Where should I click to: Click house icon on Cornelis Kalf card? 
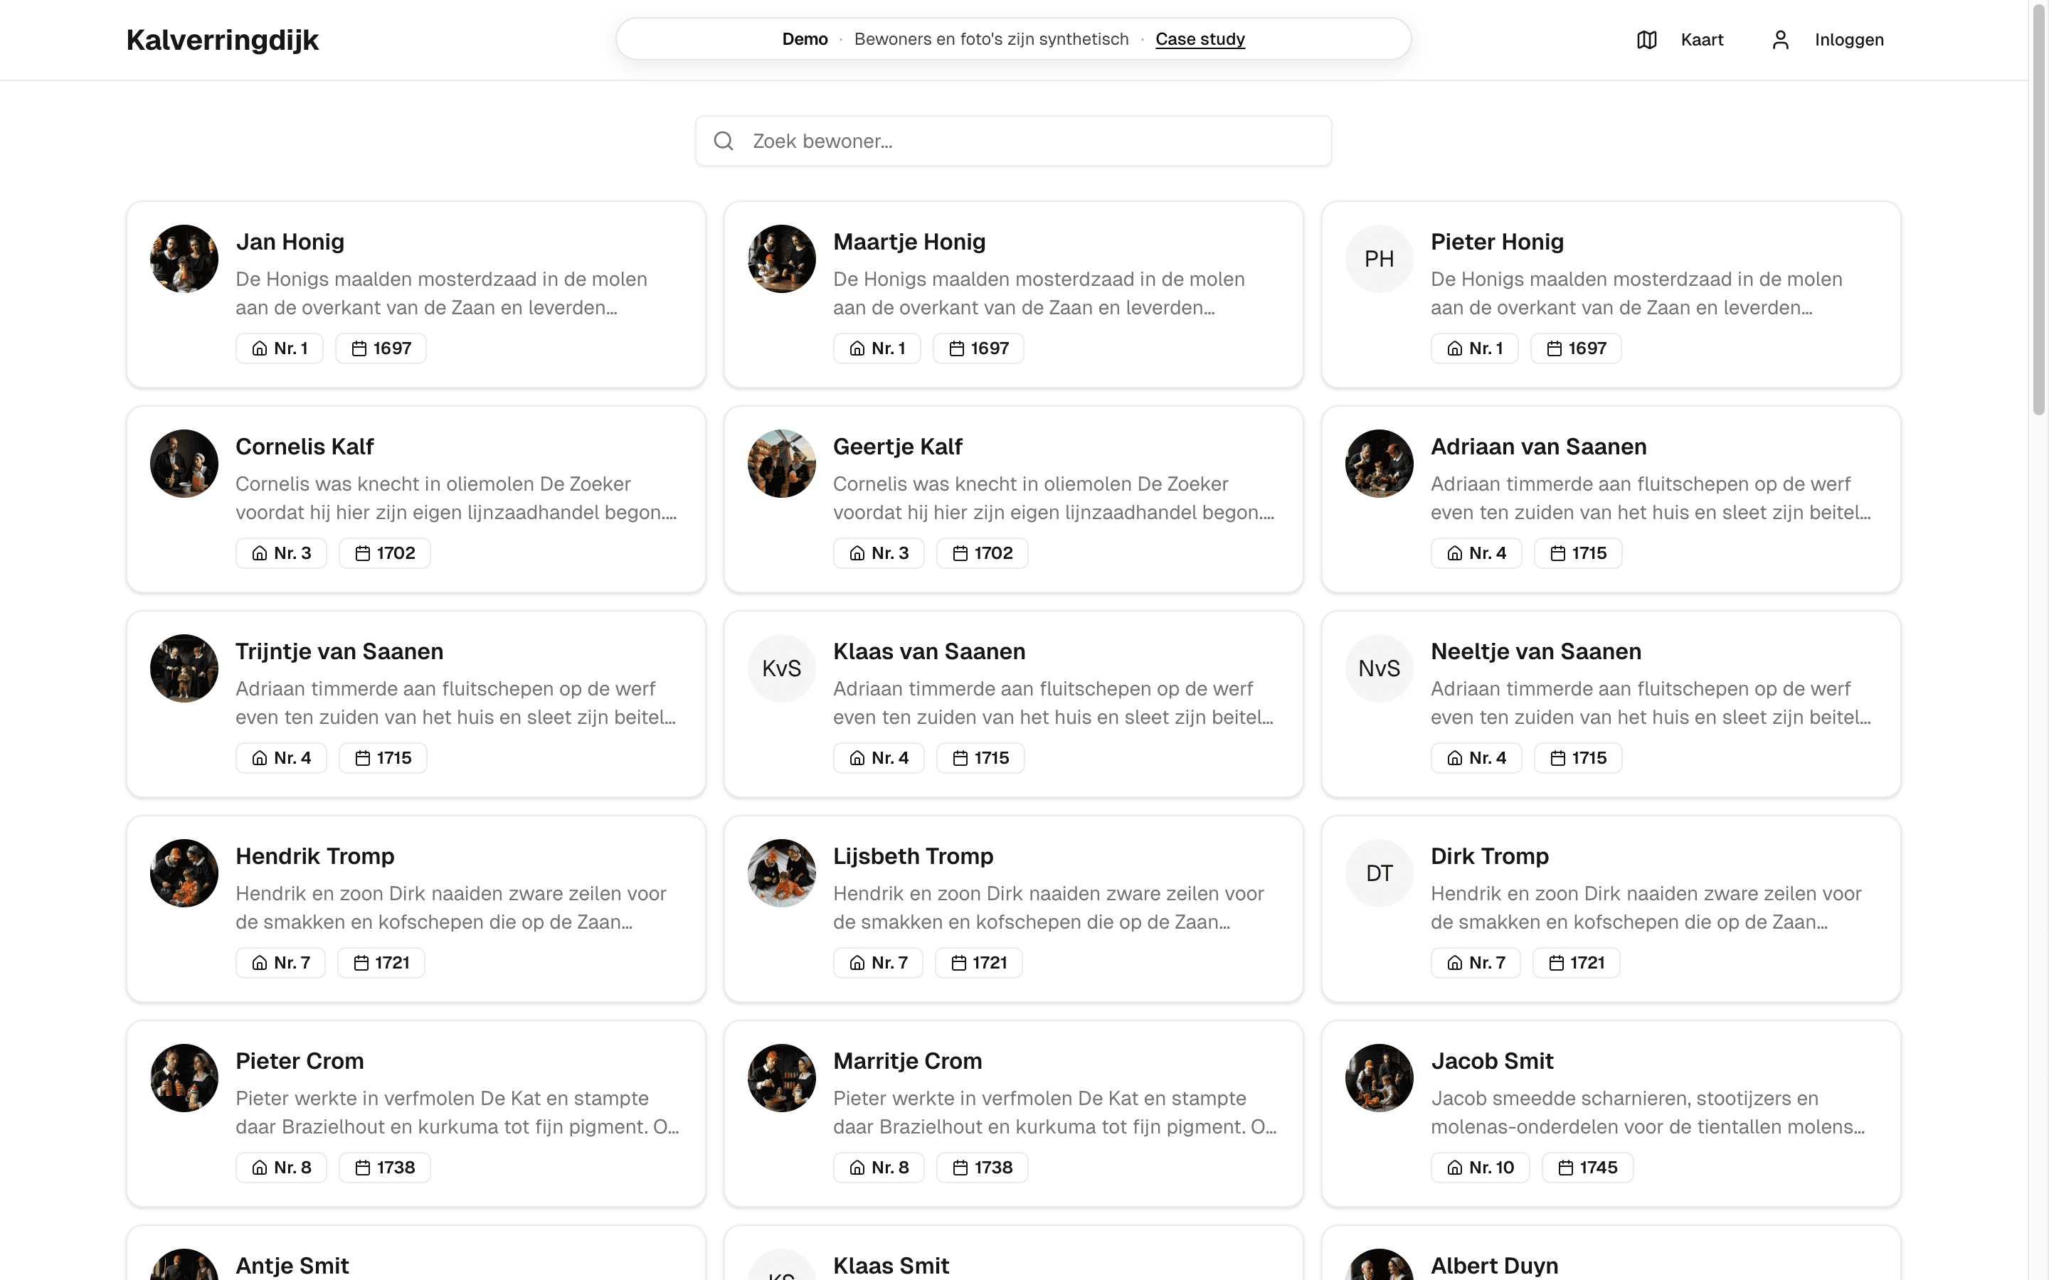260,554
